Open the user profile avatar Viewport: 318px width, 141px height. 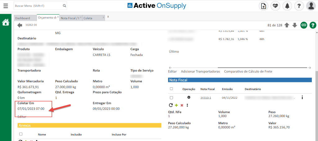pos(311,6)
